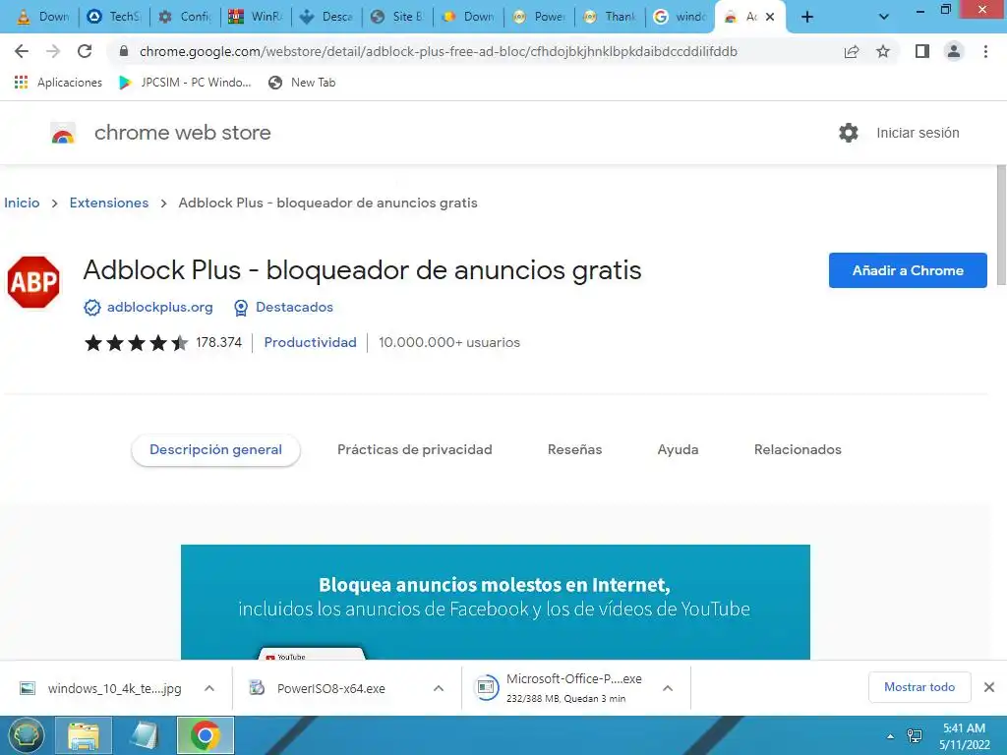This screenshot has width=1007, height=755.
Task: Open the network tray icon
Action: [915, 736]
